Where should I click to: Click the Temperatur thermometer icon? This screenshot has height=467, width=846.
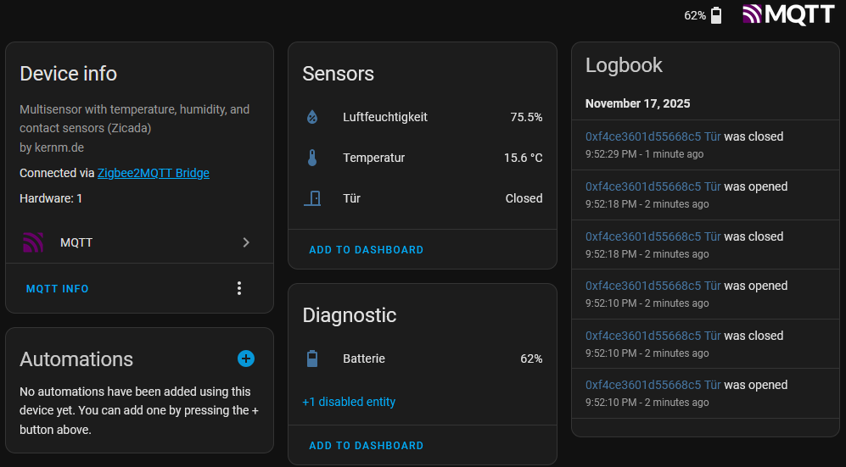pyautogui.click(x=312, y=158)
